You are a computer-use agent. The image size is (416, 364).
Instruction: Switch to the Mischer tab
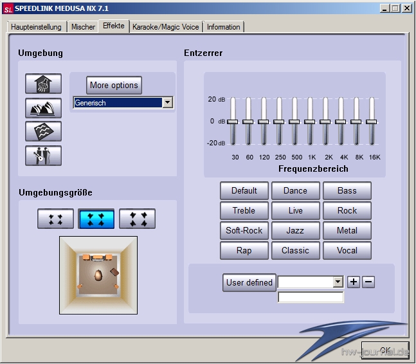pyautogui.click(x=83, y=27)
